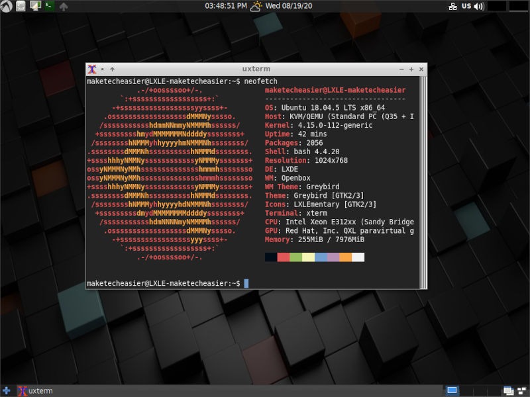Launch the terminal via the green panel icon
The width and height of the screenshot is (530, 397).
(48, 6)
